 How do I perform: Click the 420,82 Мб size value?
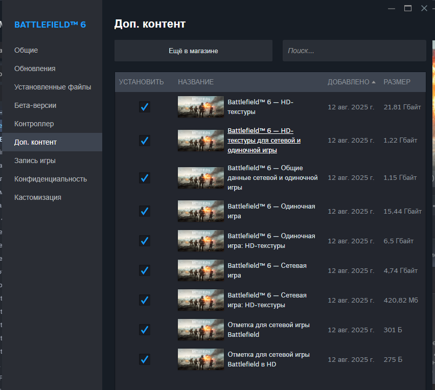pyautogui.click(x=401, y=300)
